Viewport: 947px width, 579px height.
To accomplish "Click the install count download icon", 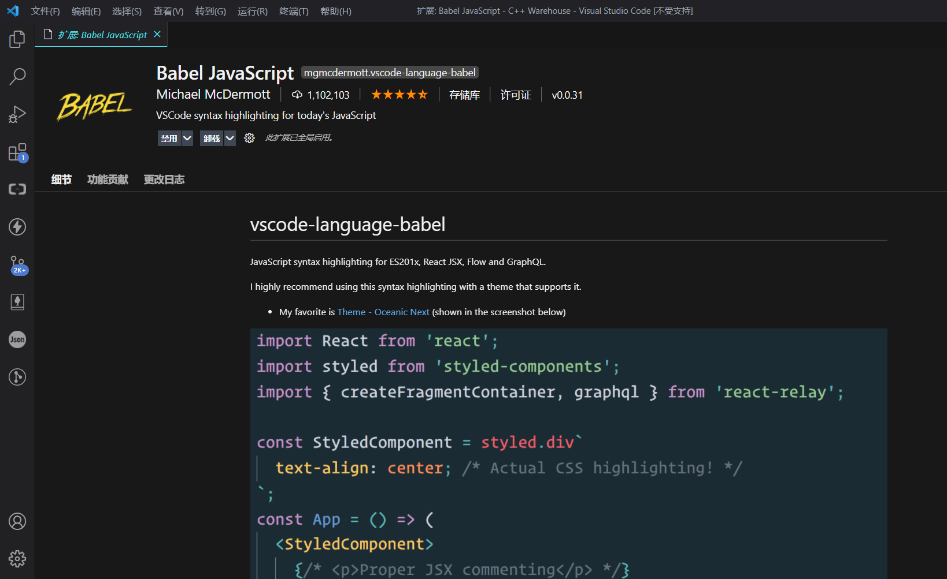I will point(297,95).
